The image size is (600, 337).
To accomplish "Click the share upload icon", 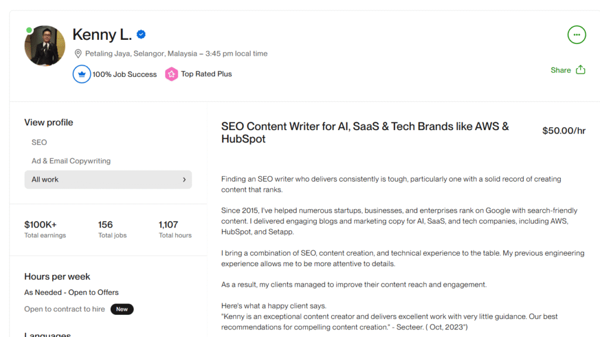I will (x=581, y=70).
